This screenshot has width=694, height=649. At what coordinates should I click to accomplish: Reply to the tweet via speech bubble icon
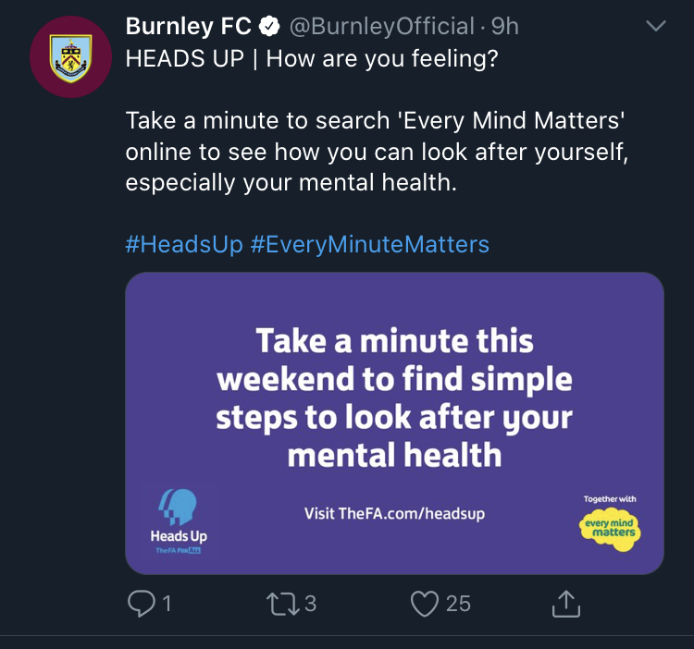(x=140, y=604)
